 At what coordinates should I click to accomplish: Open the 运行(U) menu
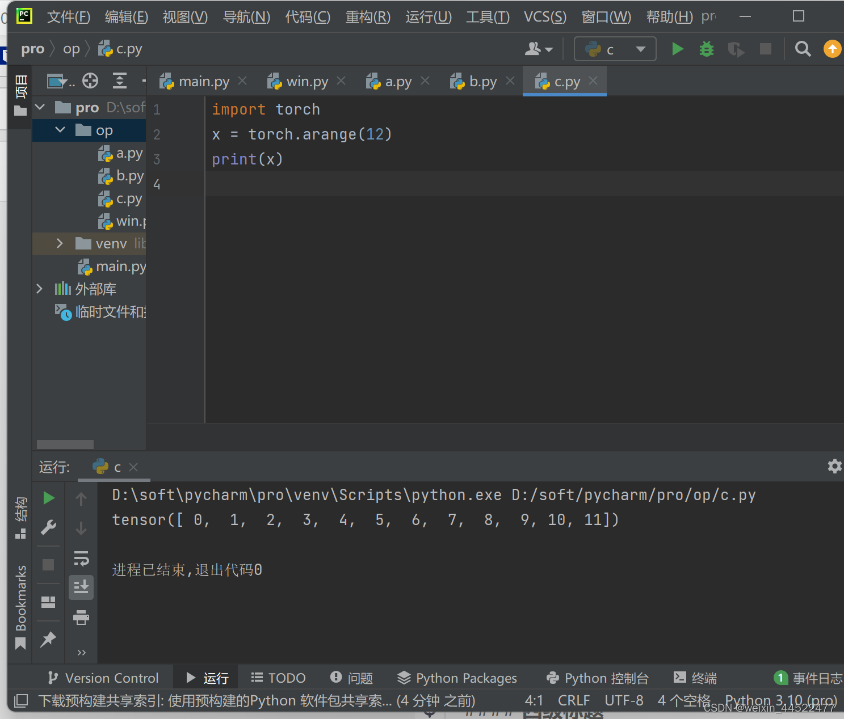pos(429,16)
